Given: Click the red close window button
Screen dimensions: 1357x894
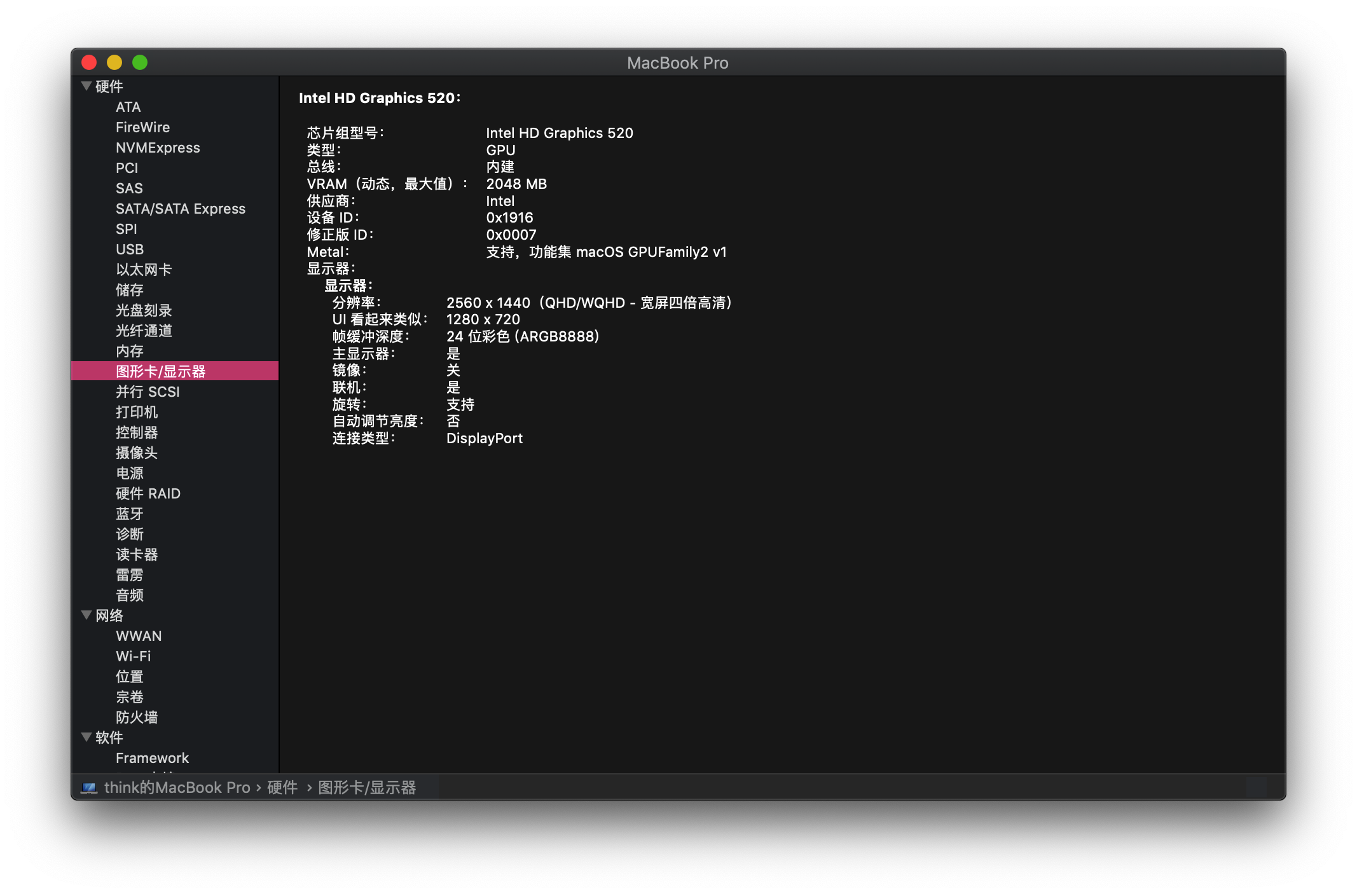Looking at the screenshot, I should 89,62.
